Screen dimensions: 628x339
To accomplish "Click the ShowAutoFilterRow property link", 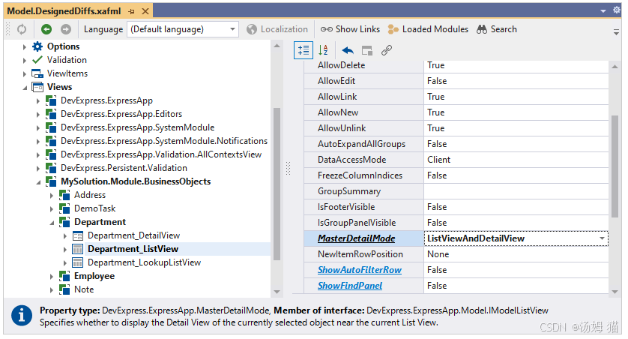I will (360, 271).
